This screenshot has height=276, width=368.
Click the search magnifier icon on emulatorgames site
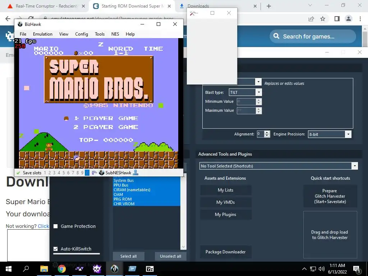pyautogui.click(x=276, y=36)
